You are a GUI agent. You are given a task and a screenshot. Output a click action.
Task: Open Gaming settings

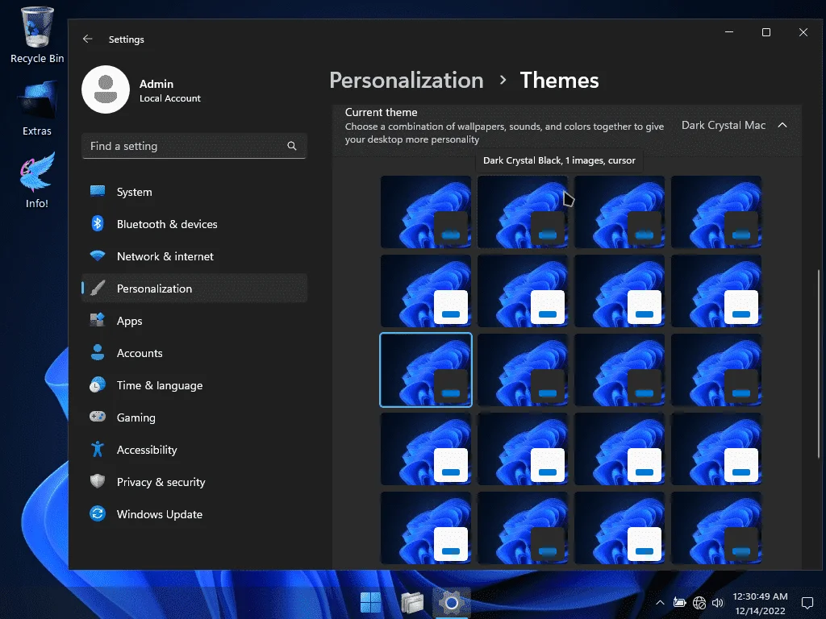(x=194, y=418)
